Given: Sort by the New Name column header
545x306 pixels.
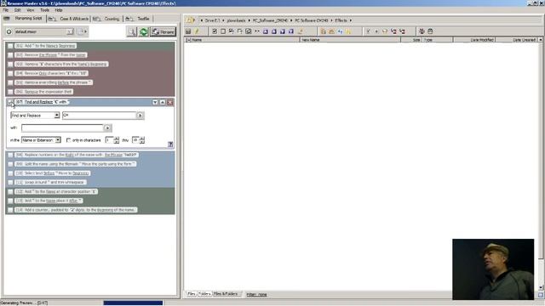Looking at the screenshot, I should click(350, 40).
